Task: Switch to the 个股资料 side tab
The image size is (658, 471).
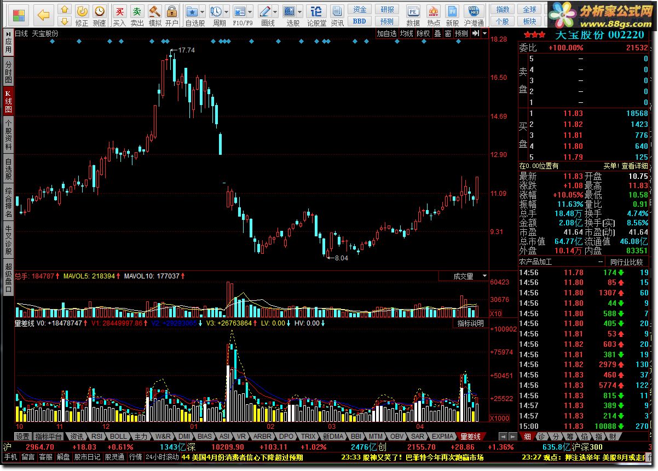Action: click(x=8, y=136)
